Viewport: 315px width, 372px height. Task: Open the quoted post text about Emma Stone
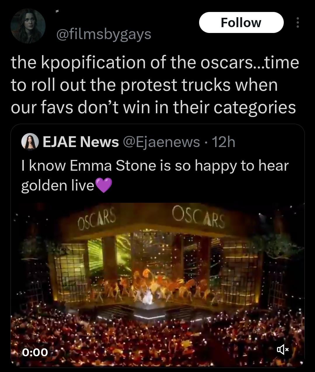pos(155,166)
